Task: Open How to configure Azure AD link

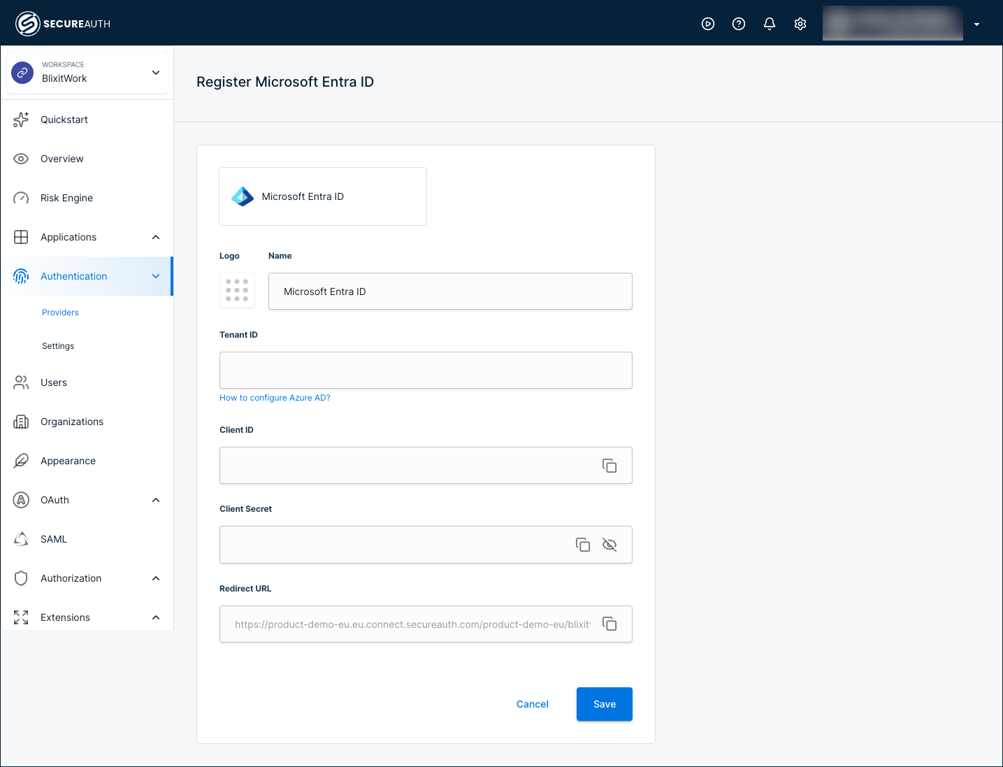Action: point(275,398)
